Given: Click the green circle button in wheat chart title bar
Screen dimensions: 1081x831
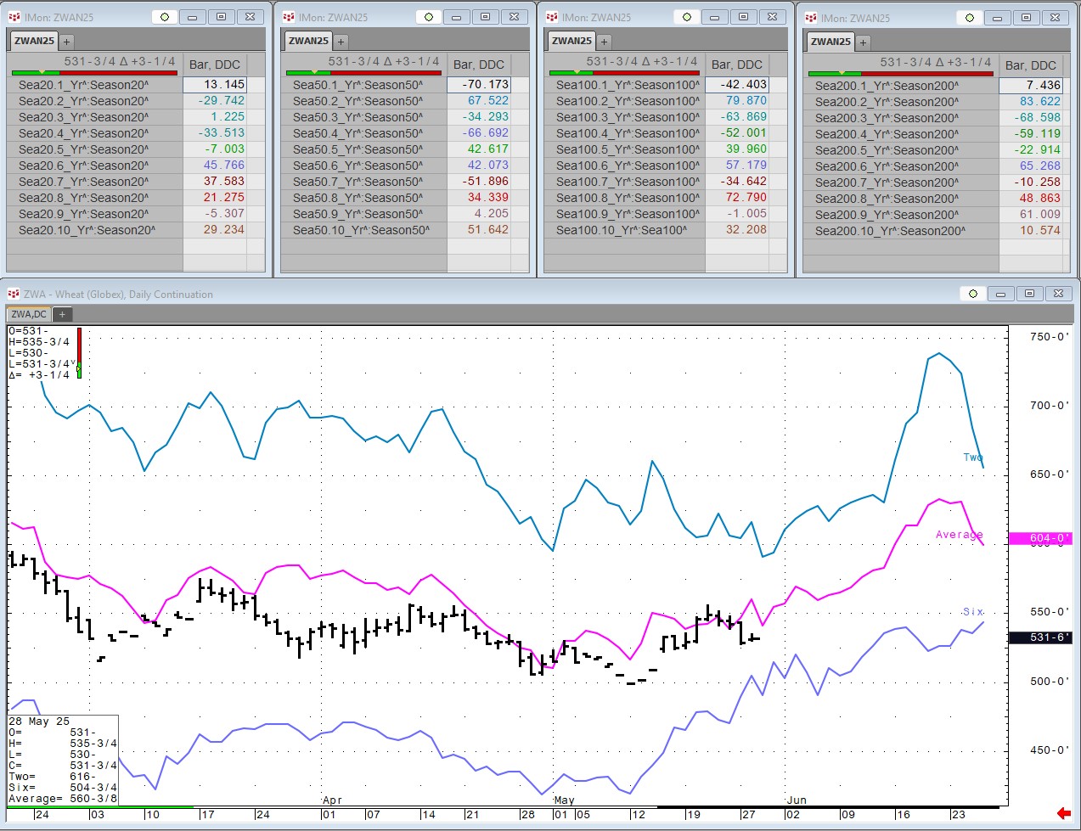Looking at the screenshot, I should click(x=973, y=294).
